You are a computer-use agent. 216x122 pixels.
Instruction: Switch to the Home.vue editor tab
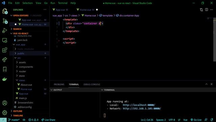click(86, 10)
